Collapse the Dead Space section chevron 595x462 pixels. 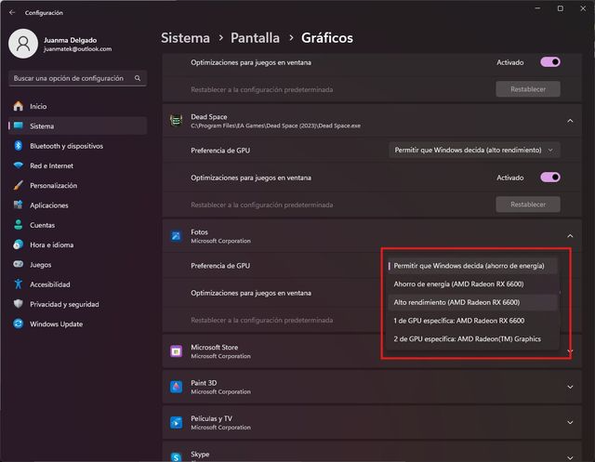[x=569, y=120]
